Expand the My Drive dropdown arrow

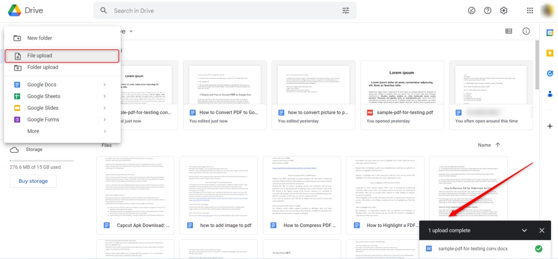(131, 32)
